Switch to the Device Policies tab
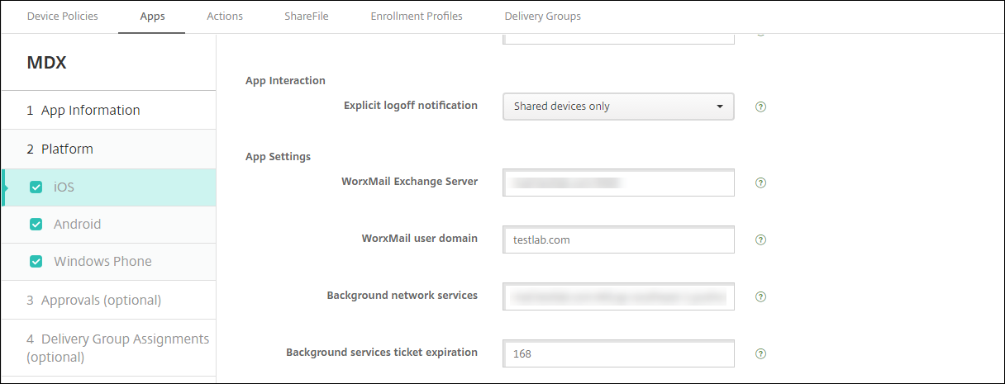Viewport: 1005px width, 384px height. 63,17
